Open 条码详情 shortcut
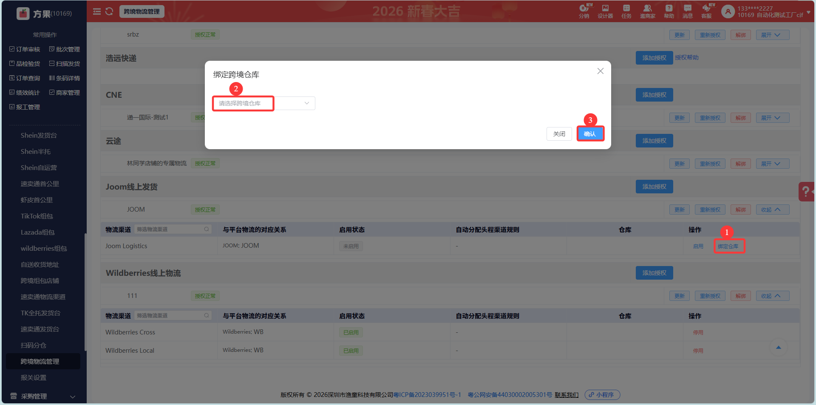Image resolution: width=816 pixels, height=405 pixels. (x=65, y=78)
